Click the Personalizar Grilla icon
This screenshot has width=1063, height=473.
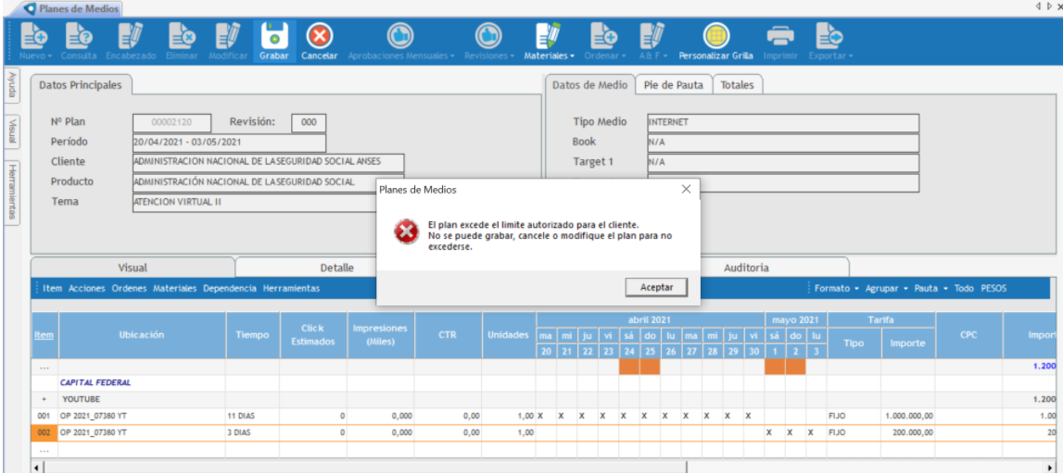pos(715,36)
